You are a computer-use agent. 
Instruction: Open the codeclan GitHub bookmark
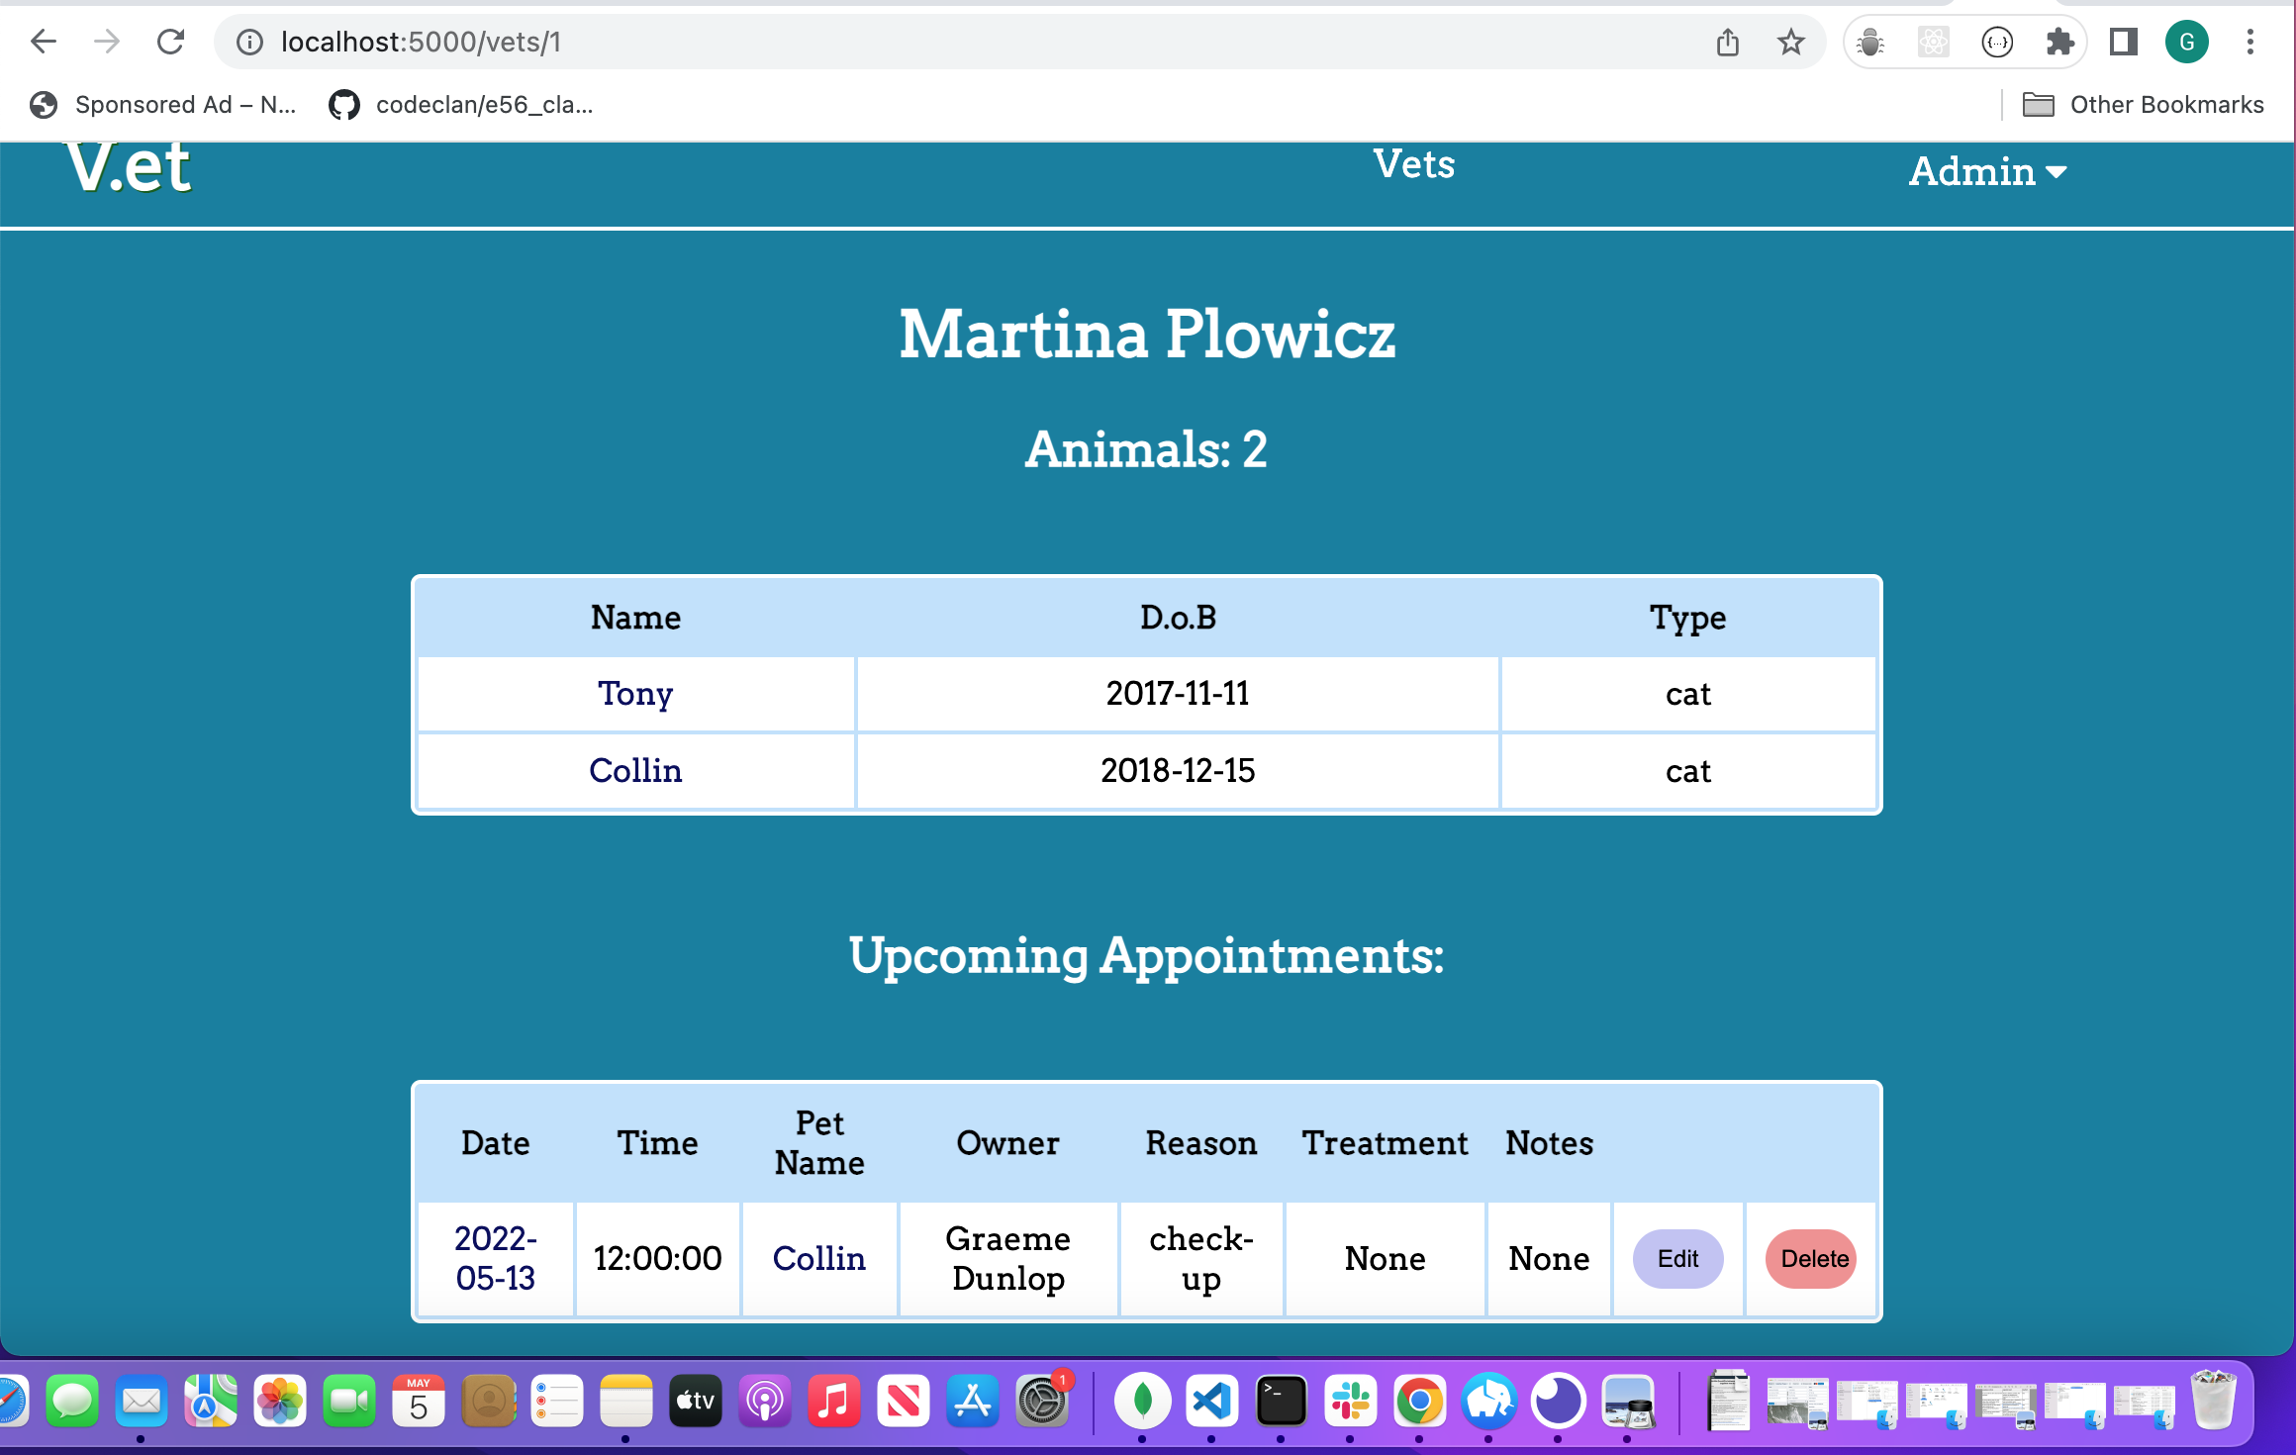(x=461, y=105)
